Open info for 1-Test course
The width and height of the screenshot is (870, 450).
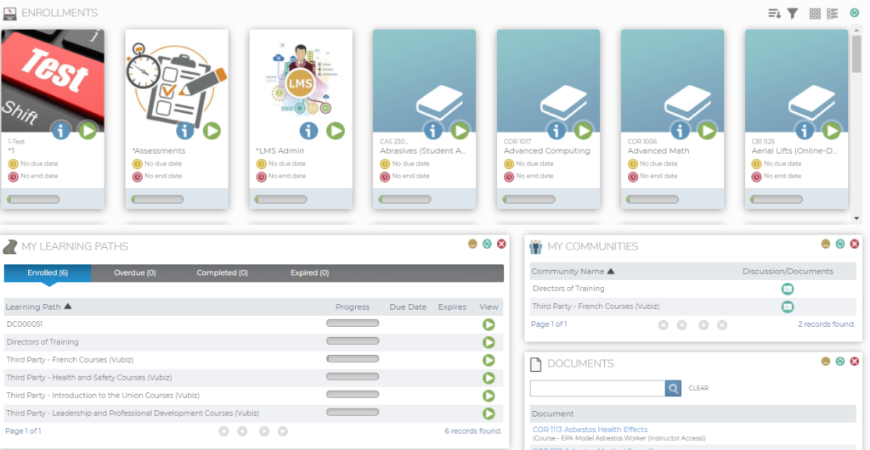click(61, 130)
